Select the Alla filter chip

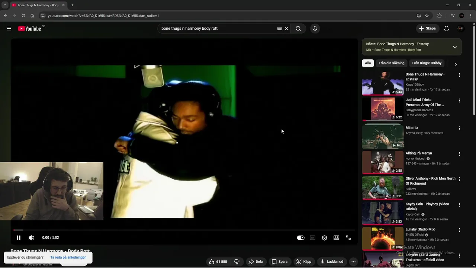pos(368,63)
